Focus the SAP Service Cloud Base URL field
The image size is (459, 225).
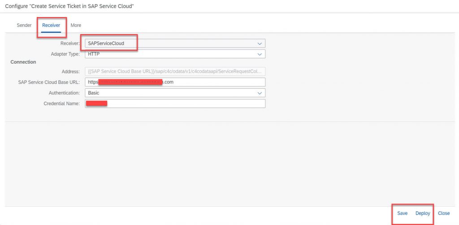tap(175, 82)
